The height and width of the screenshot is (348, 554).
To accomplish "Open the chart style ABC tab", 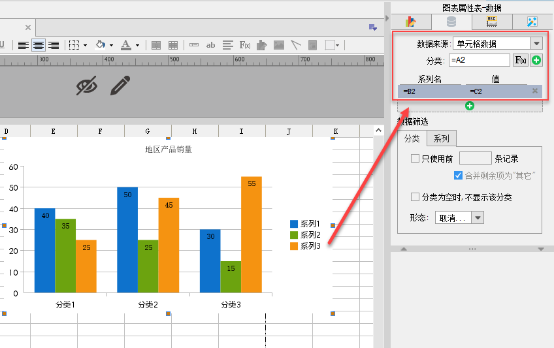I will point(492,22).
